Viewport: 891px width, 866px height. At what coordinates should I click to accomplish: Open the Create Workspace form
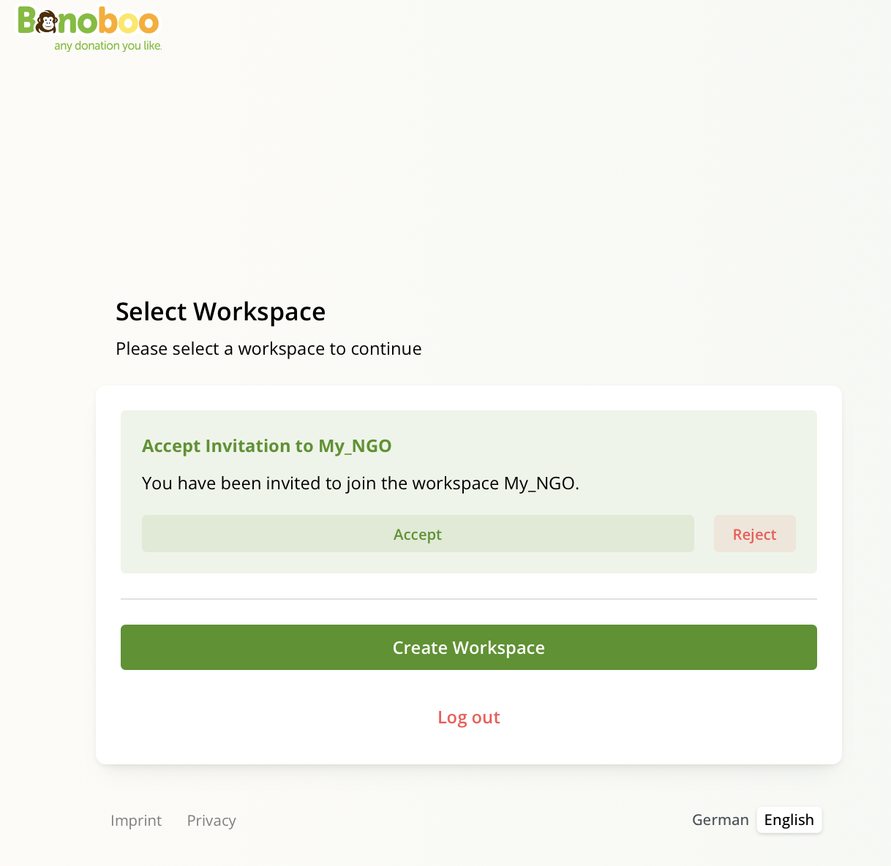(x=468, y=647)
